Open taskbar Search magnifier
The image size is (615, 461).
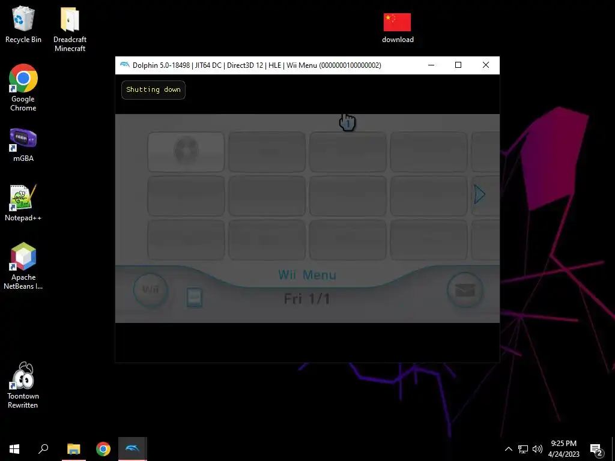tap(43, 449)
